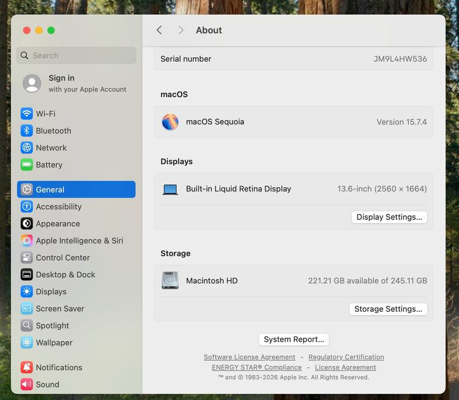Click the macOS Sequoia logo icon
Image resolution: width=459 pixels, height=400 pixels.
[170, 122]
